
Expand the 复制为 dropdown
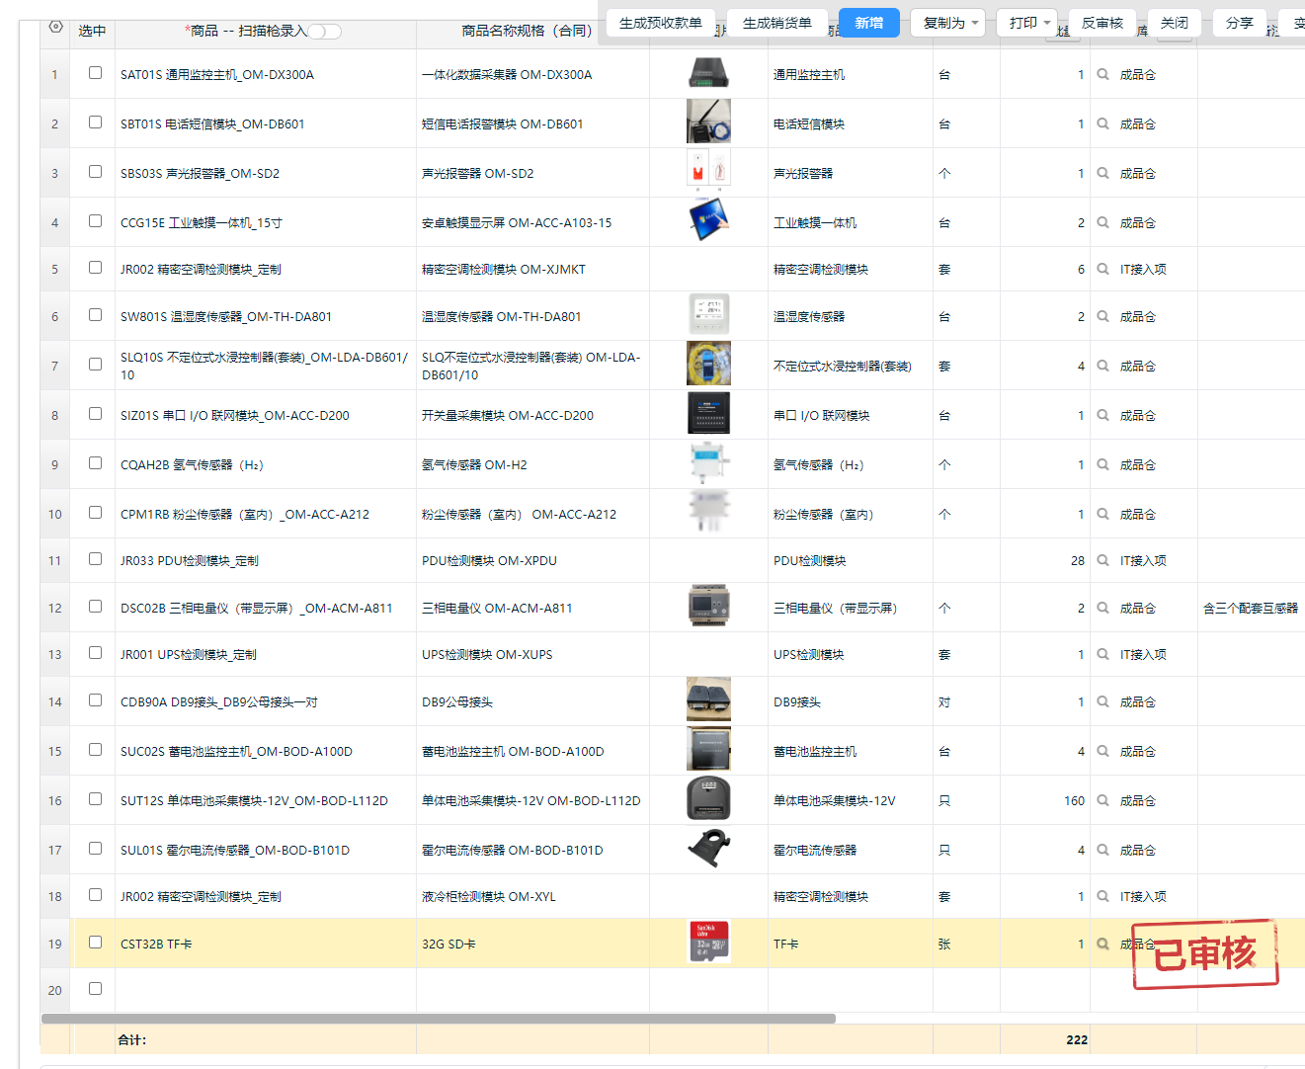pos(950,23)
